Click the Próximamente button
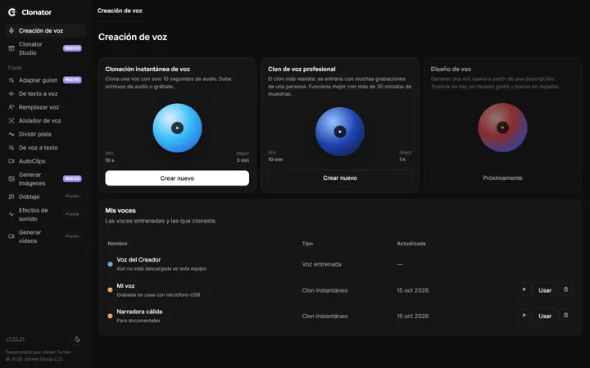Screen dimensions: 590x368 (502, 178)
